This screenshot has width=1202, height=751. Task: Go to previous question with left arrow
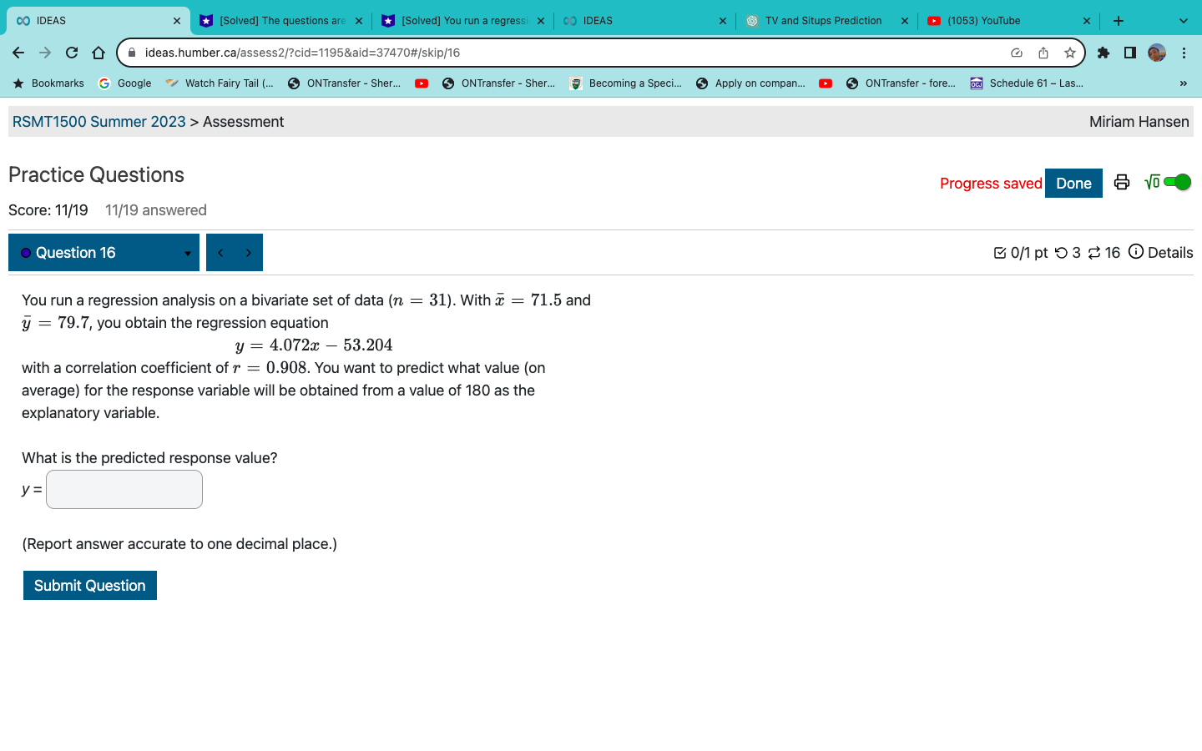220,252
